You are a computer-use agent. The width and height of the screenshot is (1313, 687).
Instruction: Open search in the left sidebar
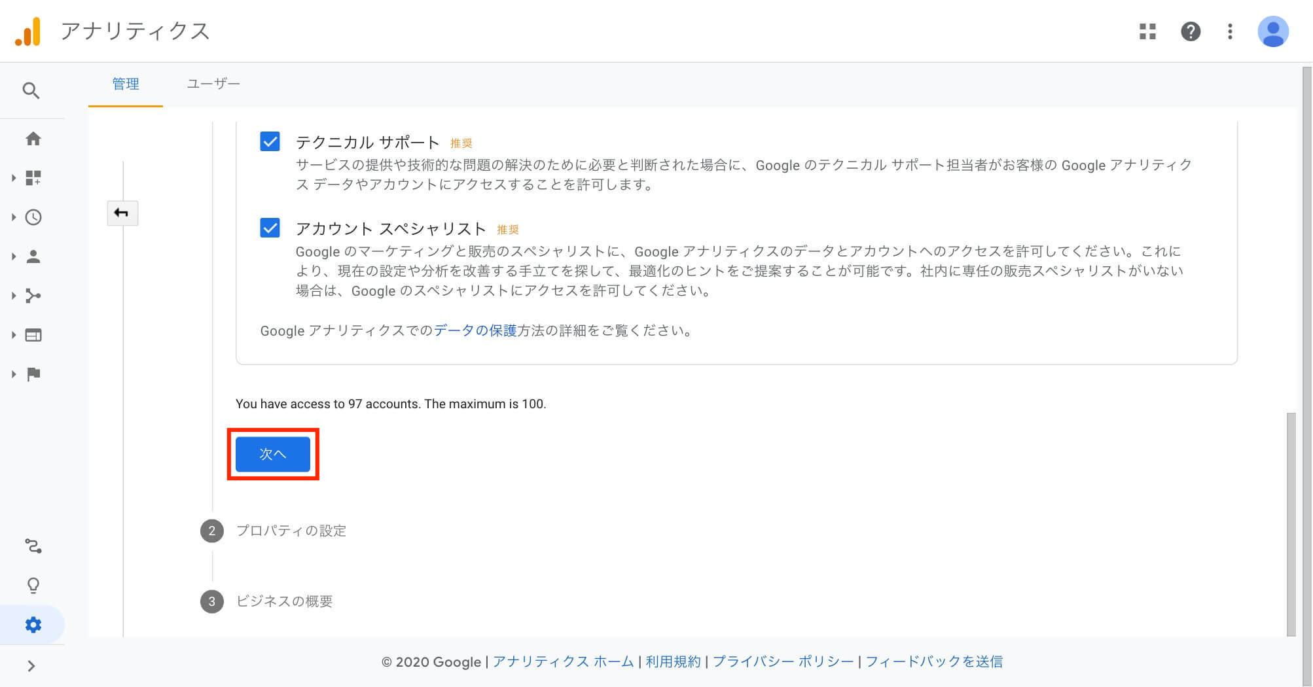click(x=31, y=90)
